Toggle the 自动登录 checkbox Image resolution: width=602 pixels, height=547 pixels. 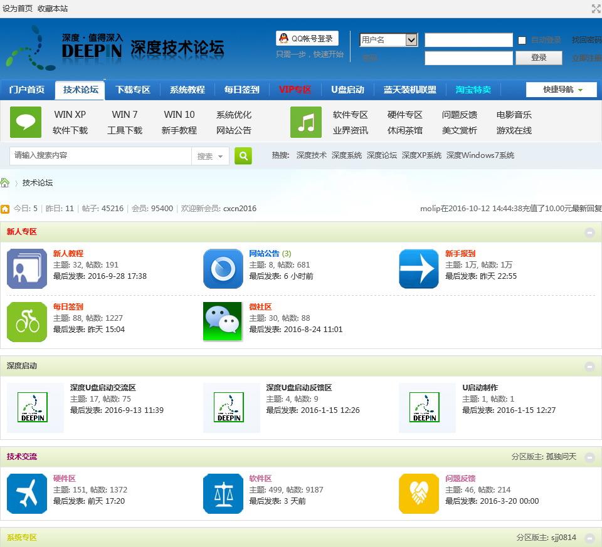click(522, 40)
